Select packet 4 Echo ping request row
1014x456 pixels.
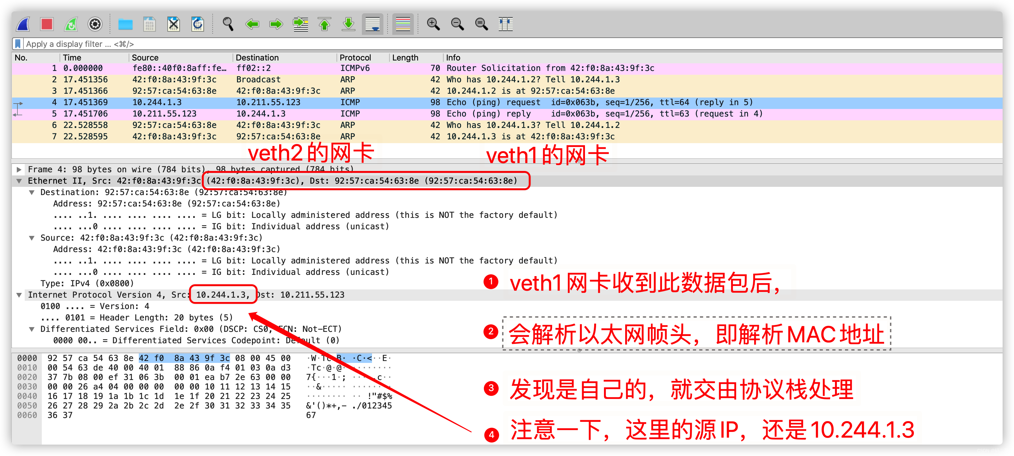tap(507, 102)
